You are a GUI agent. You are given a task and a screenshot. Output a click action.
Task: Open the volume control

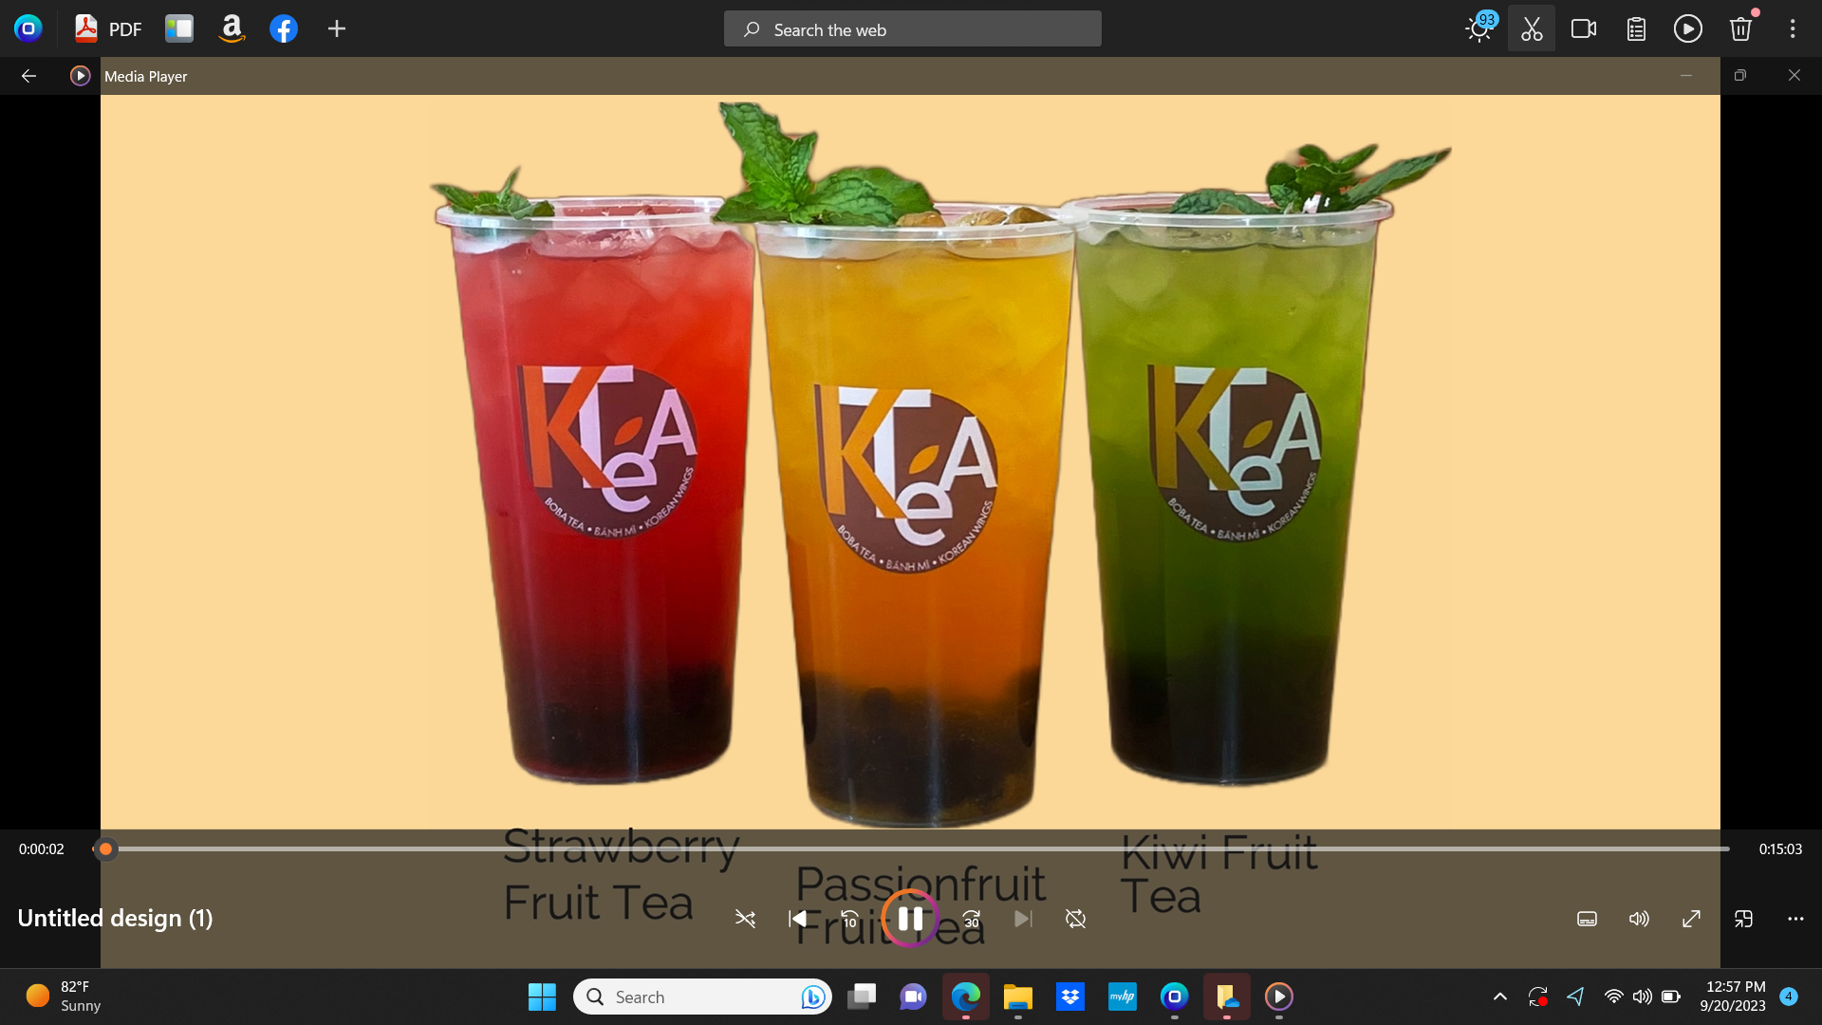[1639, 919]
